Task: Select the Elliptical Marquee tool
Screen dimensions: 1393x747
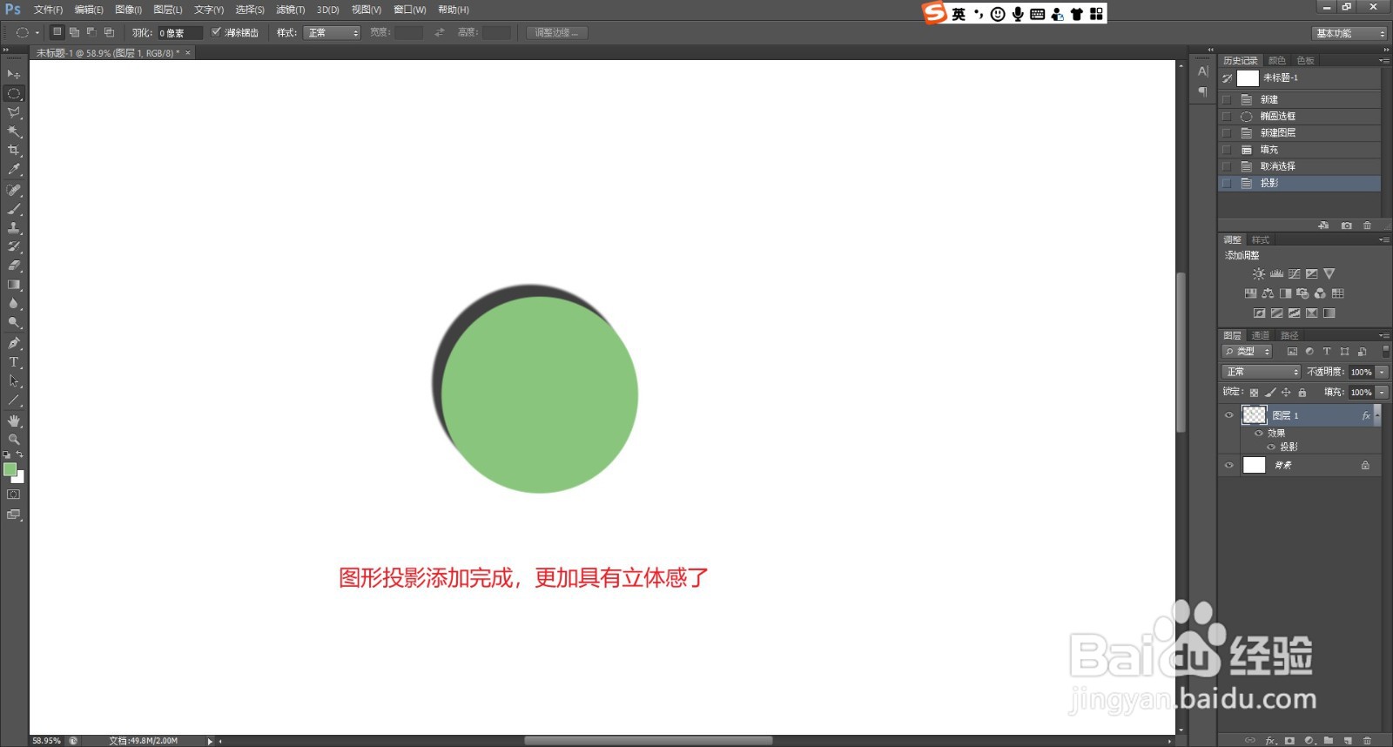Action: click(x=14, y=93)
